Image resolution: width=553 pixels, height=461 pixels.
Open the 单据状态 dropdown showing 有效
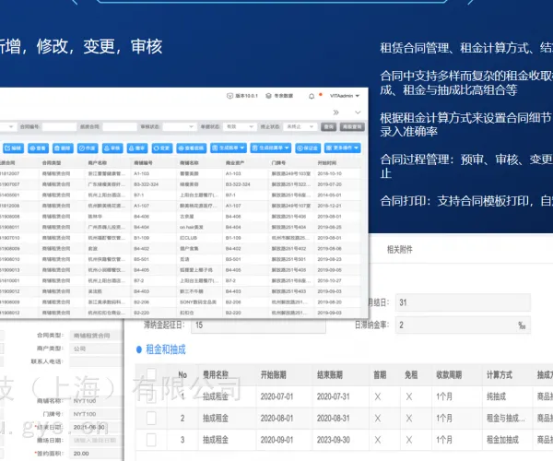click(240, 126)
